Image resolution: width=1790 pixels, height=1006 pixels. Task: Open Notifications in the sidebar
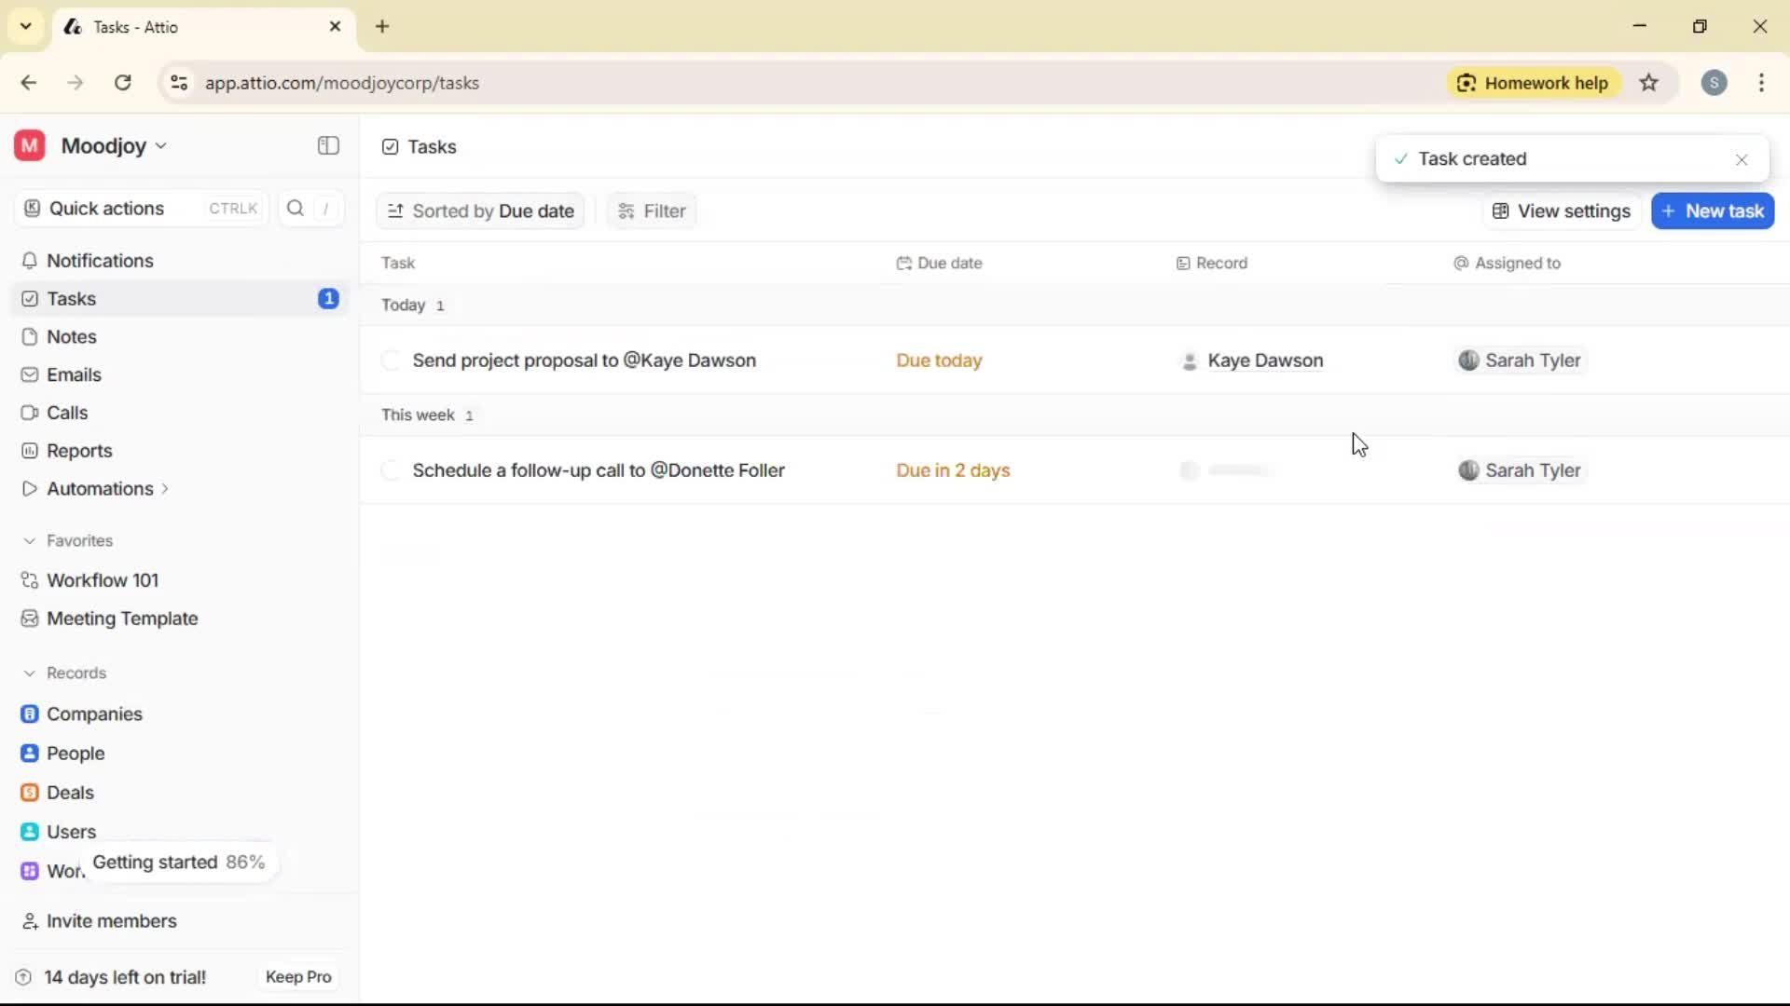99,261
